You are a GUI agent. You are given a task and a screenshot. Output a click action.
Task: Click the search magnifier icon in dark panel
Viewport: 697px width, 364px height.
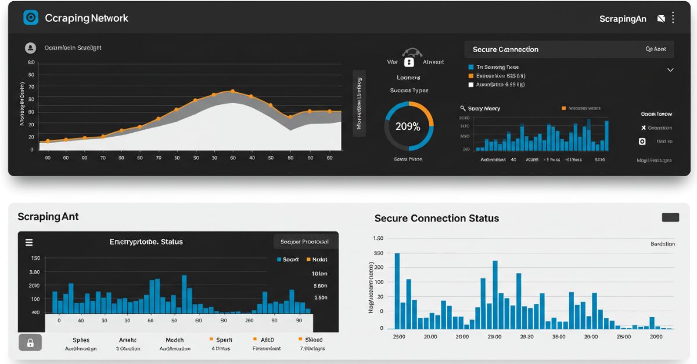pos(463,108)
